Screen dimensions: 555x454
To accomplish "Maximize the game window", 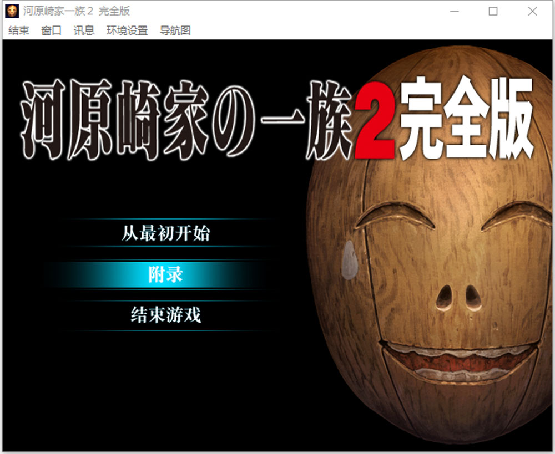I will tap(493, 11).
